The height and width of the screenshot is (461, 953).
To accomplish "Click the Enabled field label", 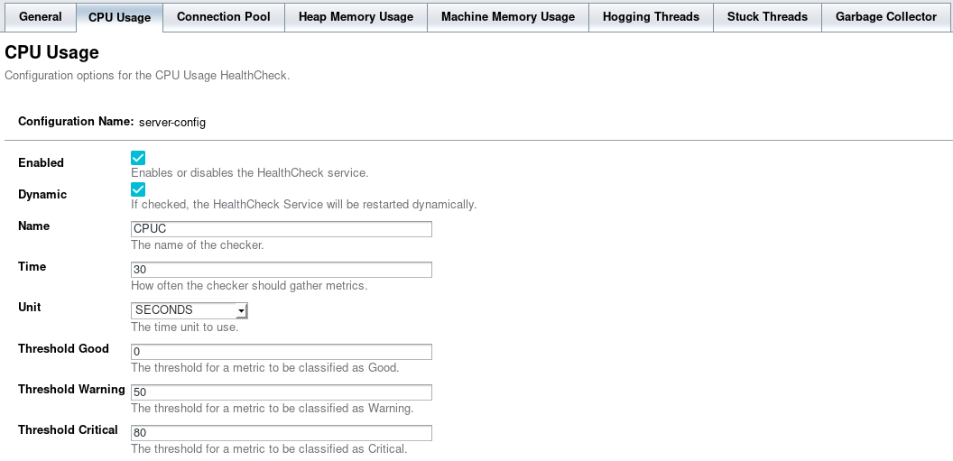I will [x=41, y=162].
